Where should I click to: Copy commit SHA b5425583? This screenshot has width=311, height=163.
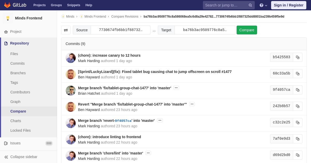coord(298,57)
